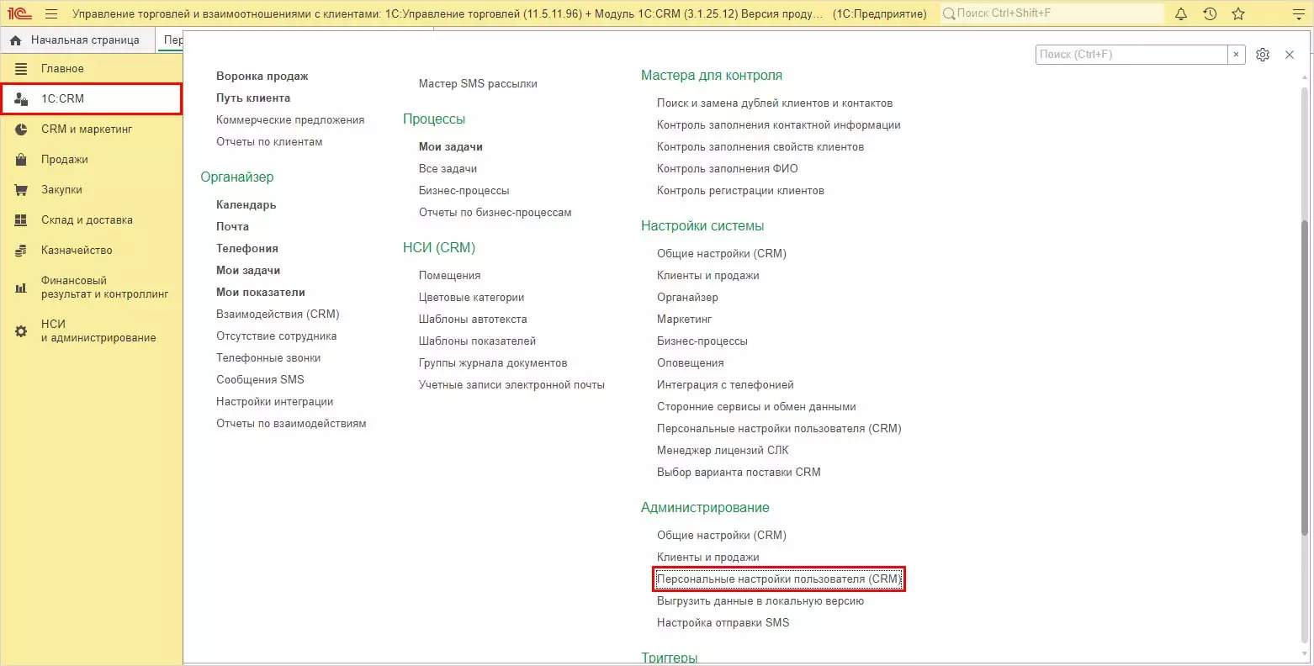Screen dimensions: 1314x666
Task: Open Финансовый результат и контроллинг chart icon
Action: (21, 288)
